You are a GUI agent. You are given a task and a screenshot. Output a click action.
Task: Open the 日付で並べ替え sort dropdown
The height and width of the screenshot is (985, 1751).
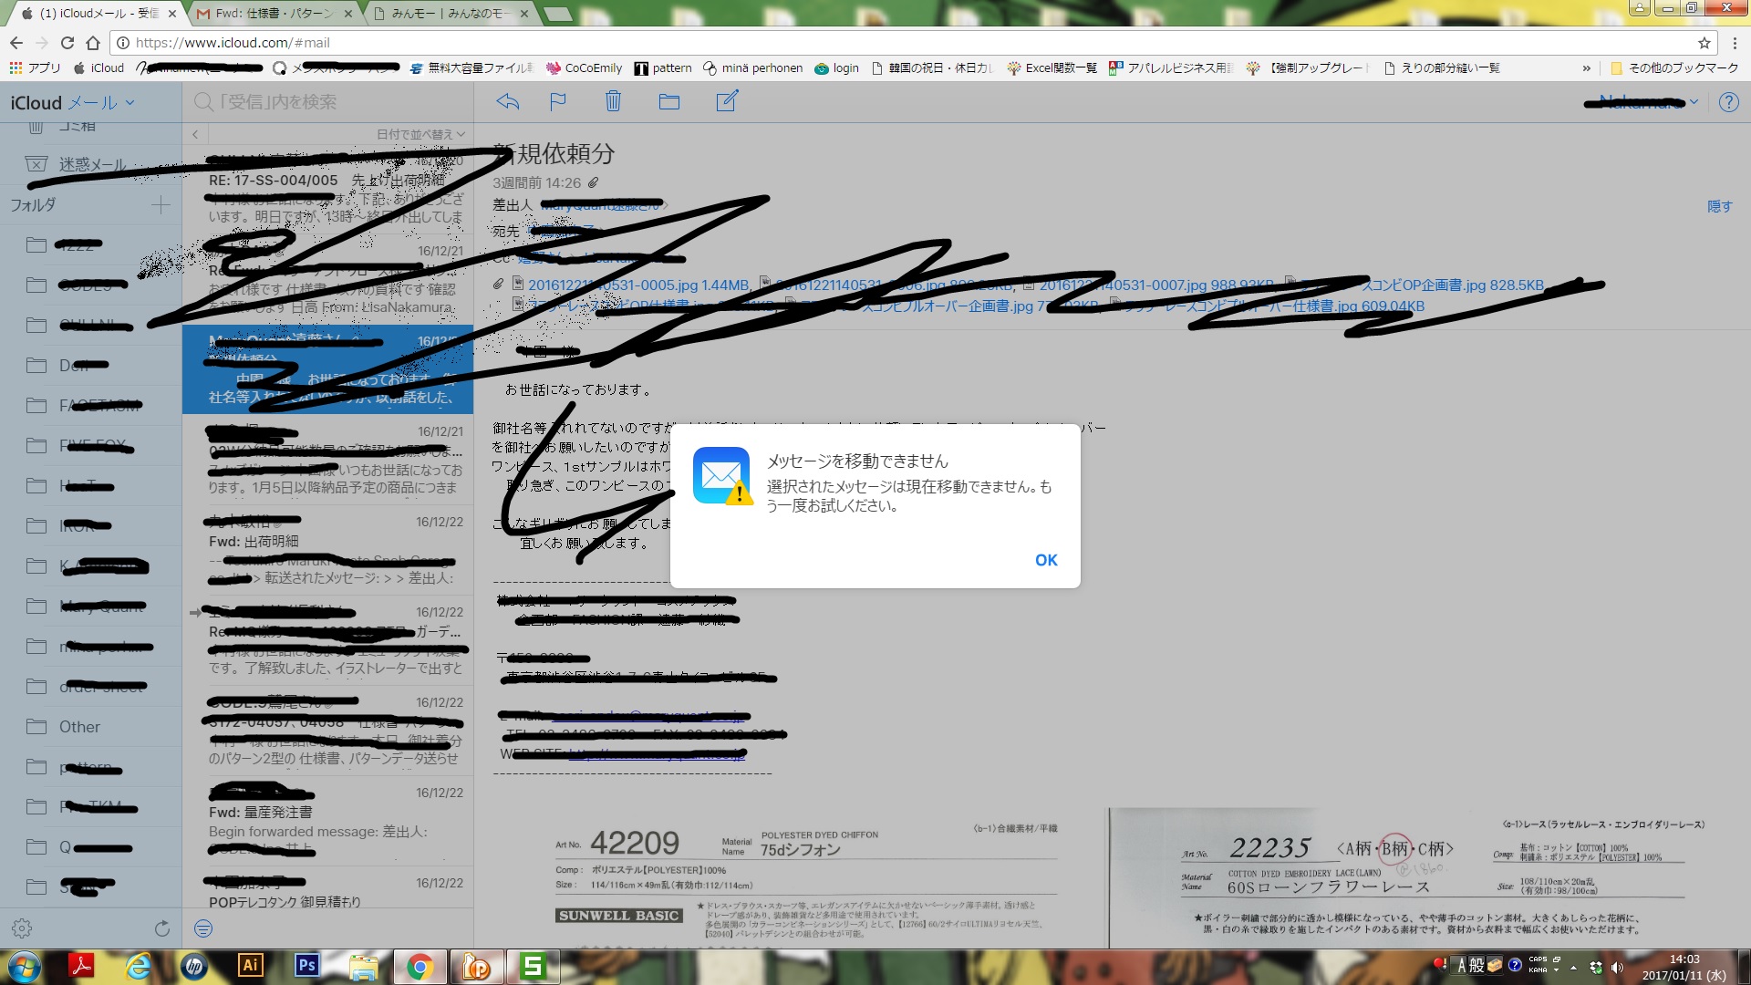[x=420, y=134]
